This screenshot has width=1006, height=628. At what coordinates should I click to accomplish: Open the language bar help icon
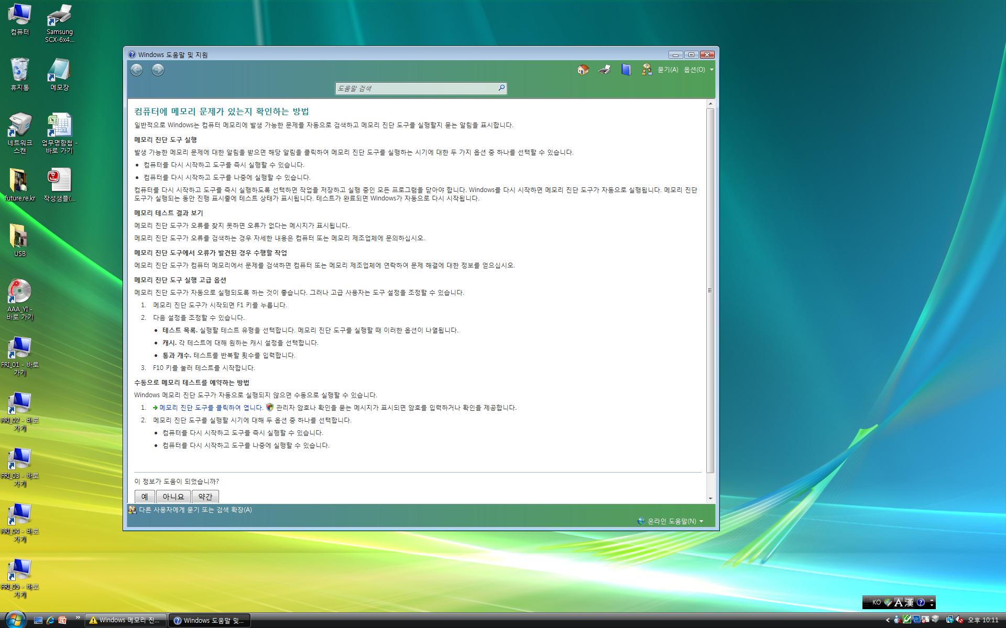[x=921, y=602]
